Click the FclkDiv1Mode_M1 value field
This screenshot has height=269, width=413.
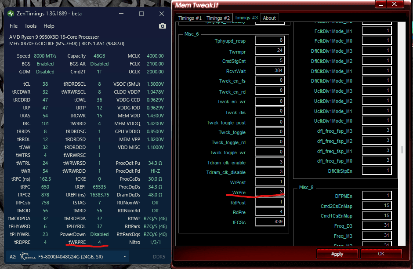[377, 31]
